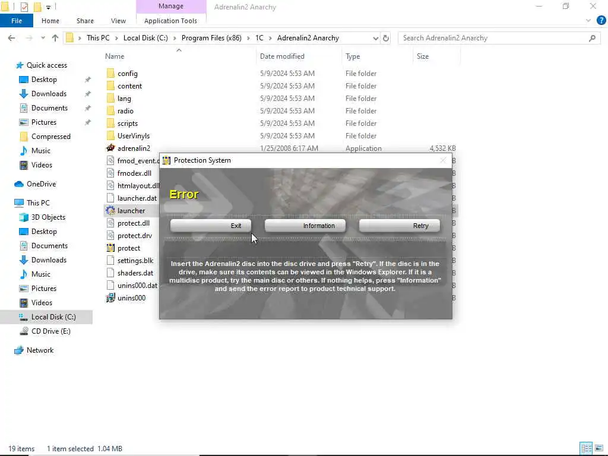608x456 pixels.
Task: Select the protect application
Action: (129, 248)
